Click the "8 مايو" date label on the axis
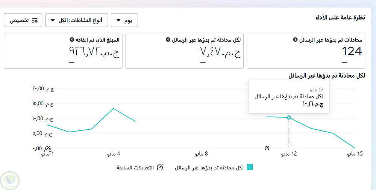 click(x=201, y=154)
